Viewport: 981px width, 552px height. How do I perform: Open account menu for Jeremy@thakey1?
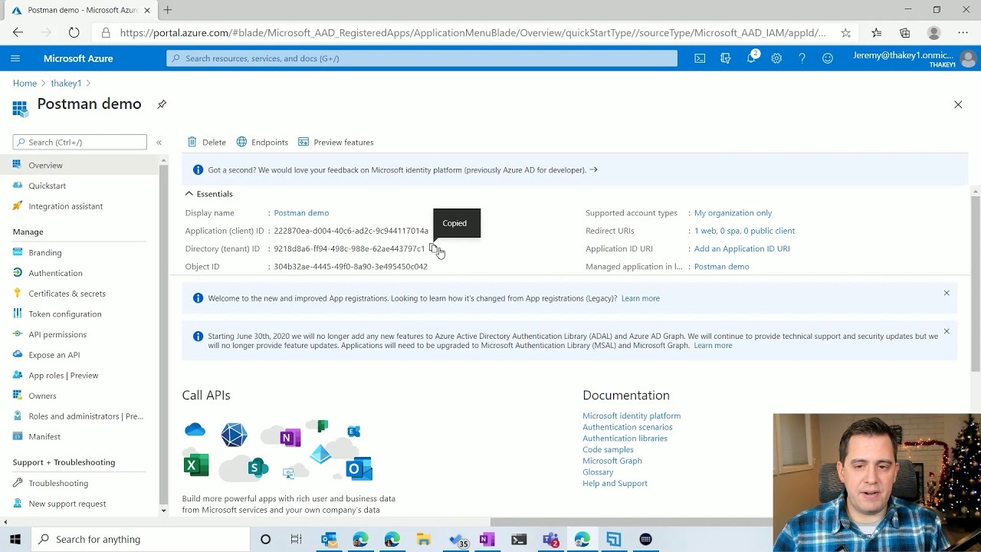coord(915,58)
